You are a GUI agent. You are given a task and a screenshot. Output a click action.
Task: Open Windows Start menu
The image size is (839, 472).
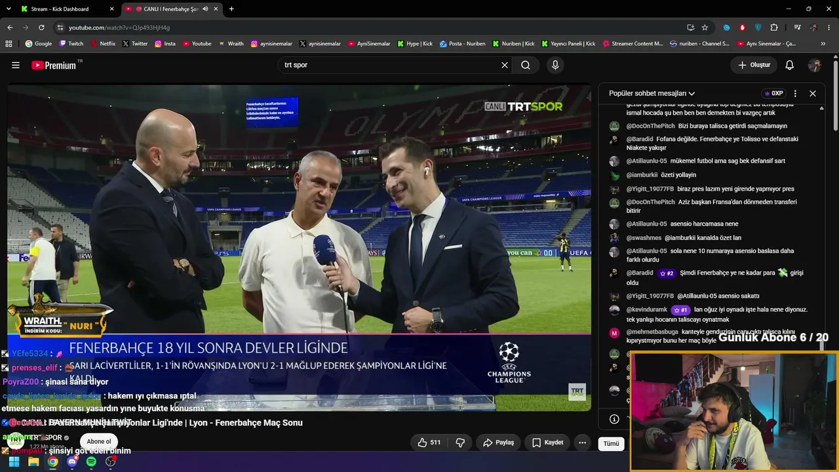(x=14, y=462)
